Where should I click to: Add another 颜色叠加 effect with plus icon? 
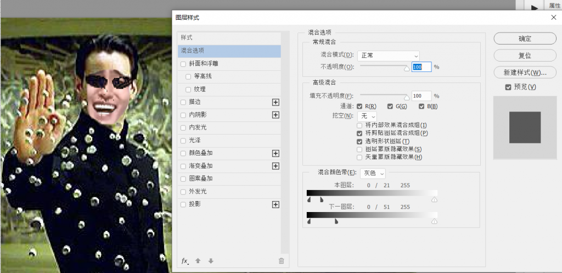(x=276, y=153)
